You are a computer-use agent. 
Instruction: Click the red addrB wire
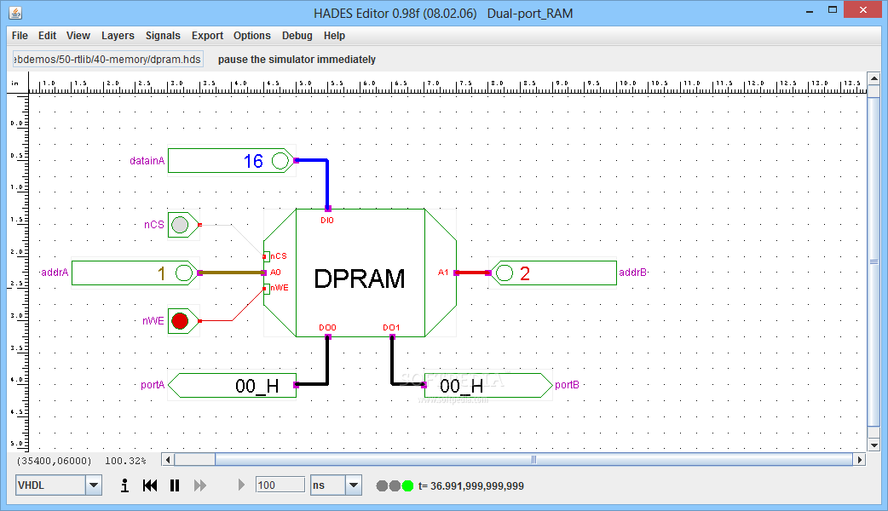click(x=472, y=273)
